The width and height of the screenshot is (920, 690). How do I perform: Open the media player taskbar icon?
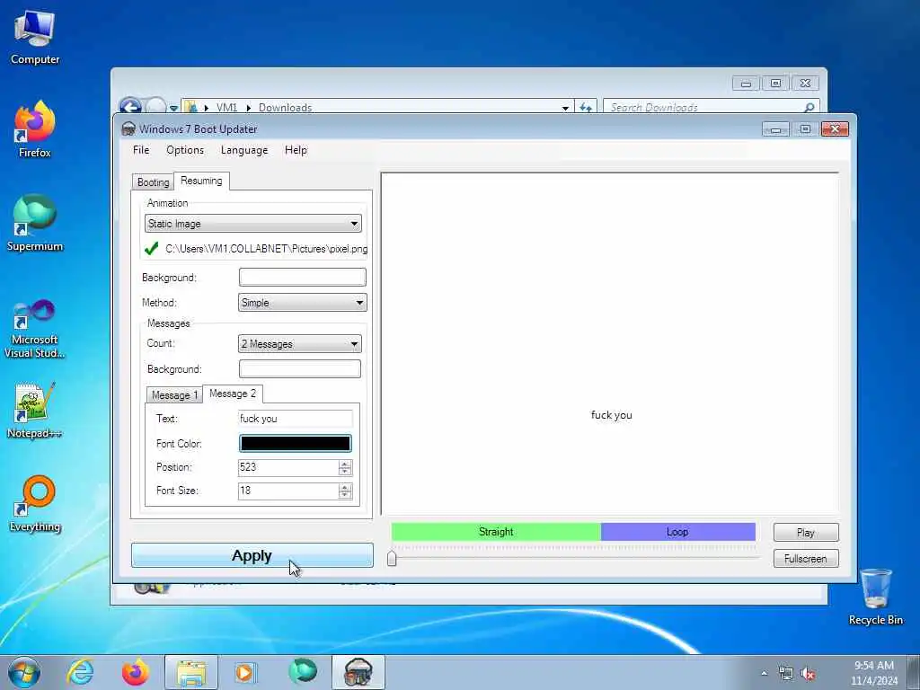coord(244,672)
